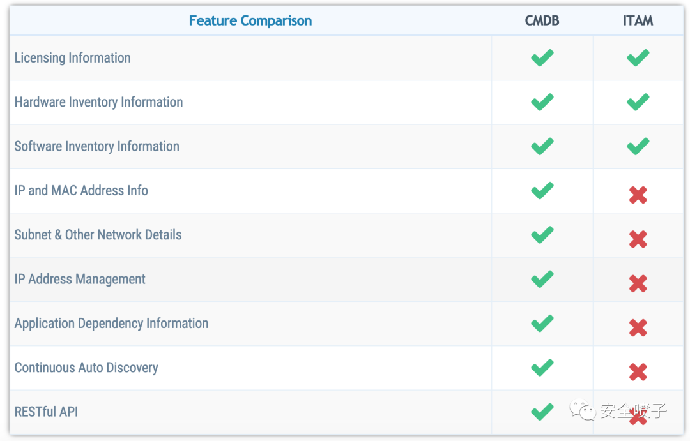Click the CMDB checkmark for RESTful API
This screenshot has width=690, height=441.
click(542, 412)
